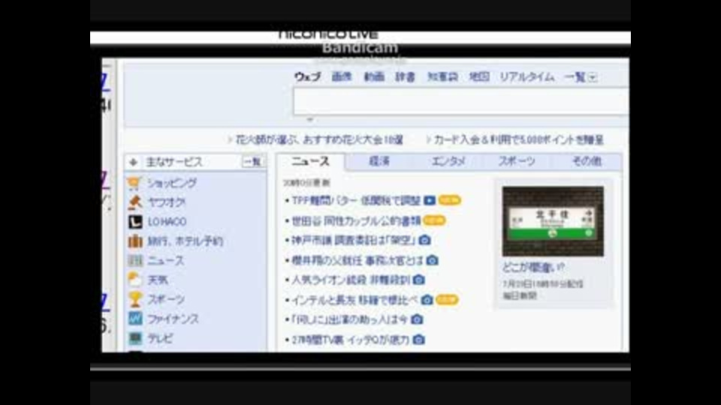Click the Finance chart icon
The width and height of the screenshot is (721, 405).
click(x=134, y=319)
